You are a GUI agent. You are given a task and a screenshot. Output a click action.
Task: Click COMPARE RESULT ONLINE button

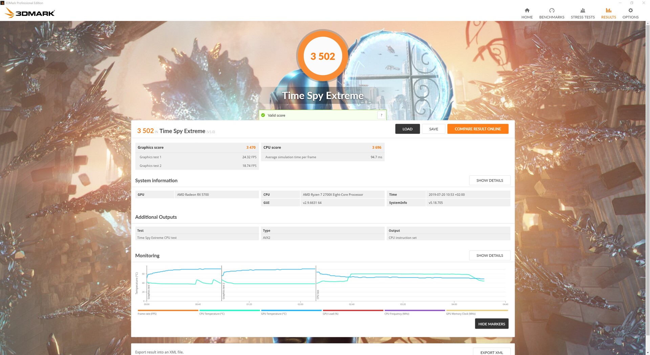[x=478, y=129]
